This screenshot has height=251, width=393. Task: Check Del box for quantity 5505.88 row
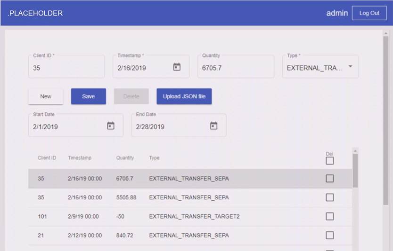point(329,197)
